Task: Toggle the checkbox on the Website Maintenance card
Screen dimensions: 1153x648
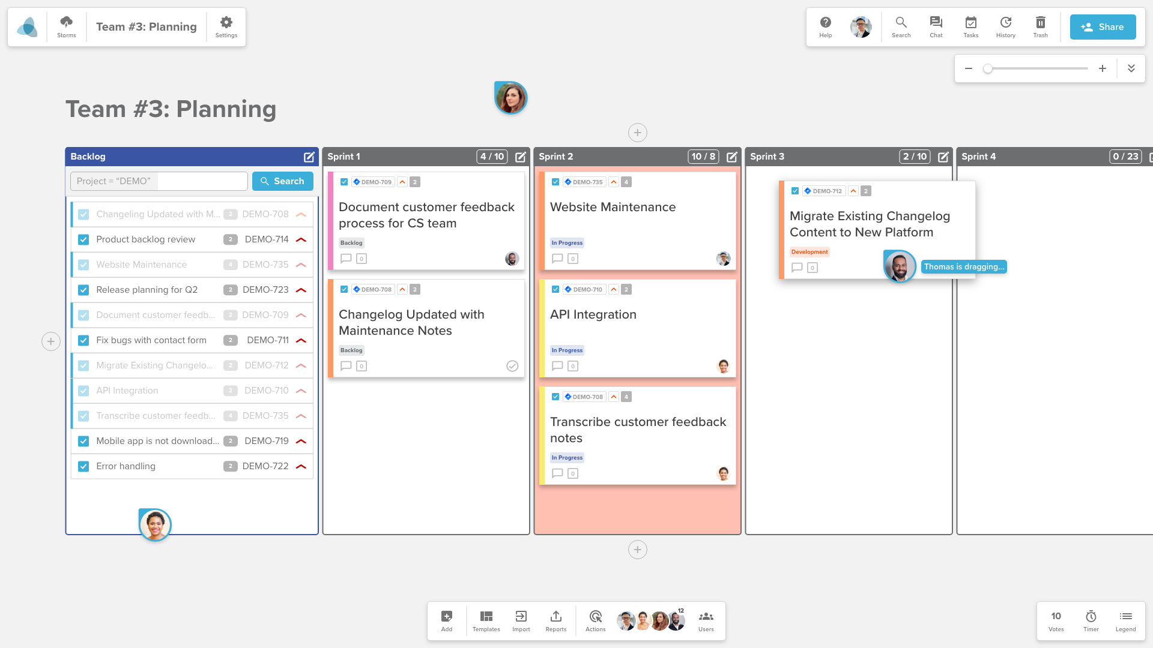Action: pos(555,182)
